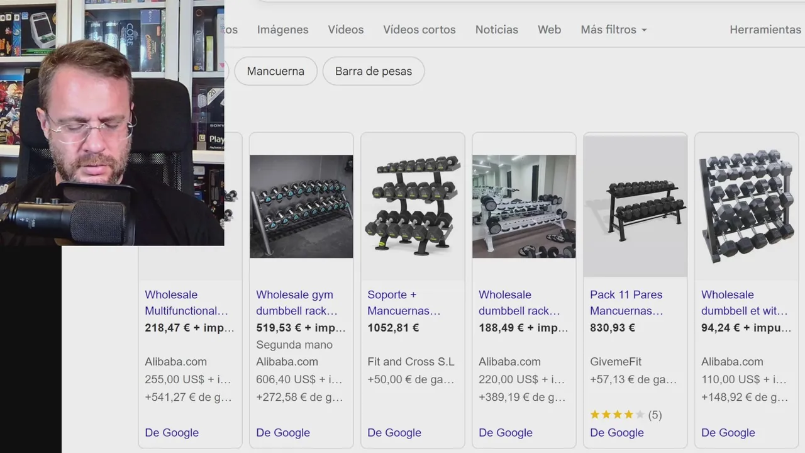Screen dimensions: 805x453
Task: Click the four-star rating with (5) reviews
Action: tap(626, 415)
